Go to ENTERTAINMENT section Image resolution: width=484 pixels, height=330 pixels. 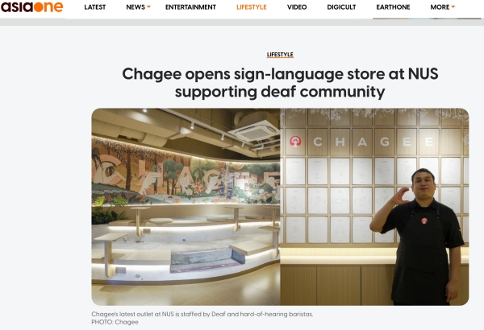[190, 7]
